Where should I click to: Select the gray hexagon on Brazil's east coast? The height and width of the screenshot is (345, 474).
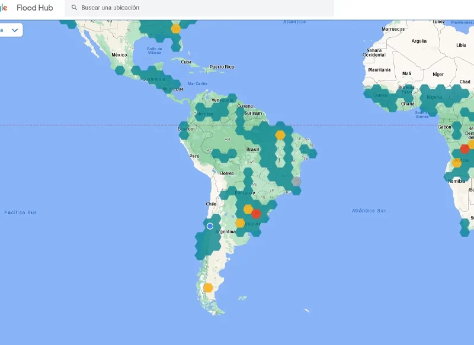(296, 181)
